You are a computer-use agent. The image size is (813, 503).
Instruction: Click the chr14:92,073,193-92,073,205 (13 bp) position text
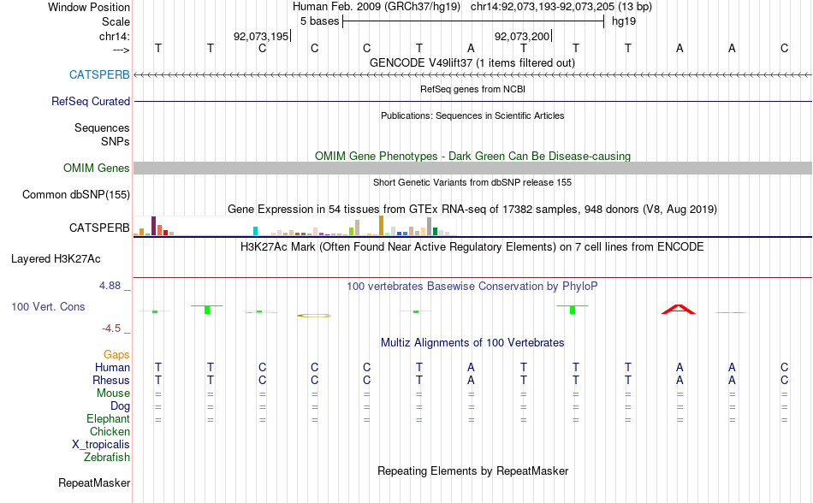[x=561, y=7]
